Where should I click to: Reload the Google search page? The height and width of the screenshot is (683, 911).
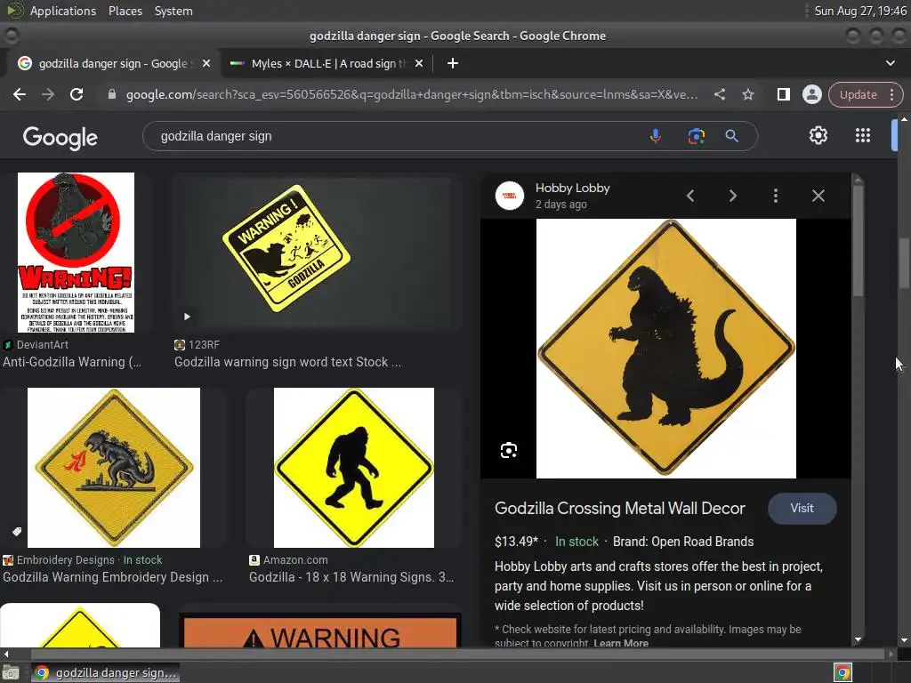coord(77,94)
